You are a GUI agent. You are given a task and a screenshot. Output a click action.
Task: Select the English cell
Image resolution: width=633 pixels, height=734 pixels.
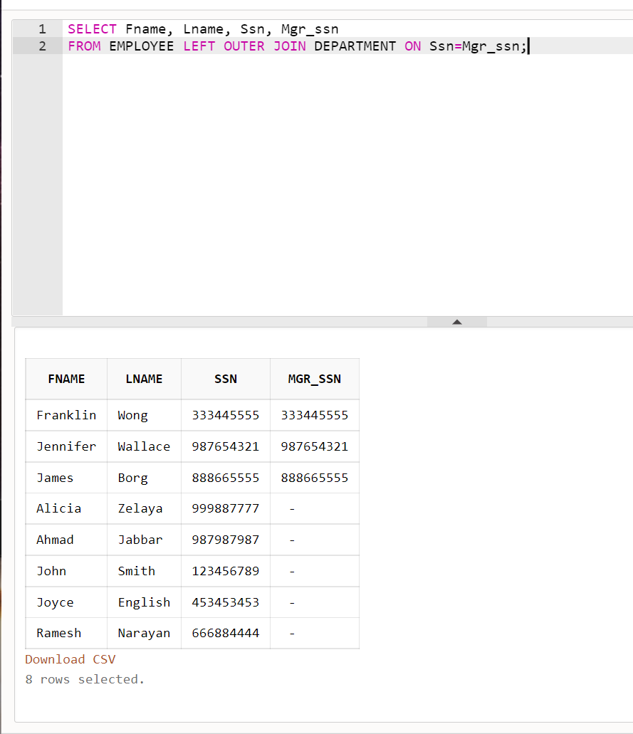tap(145, 602)
